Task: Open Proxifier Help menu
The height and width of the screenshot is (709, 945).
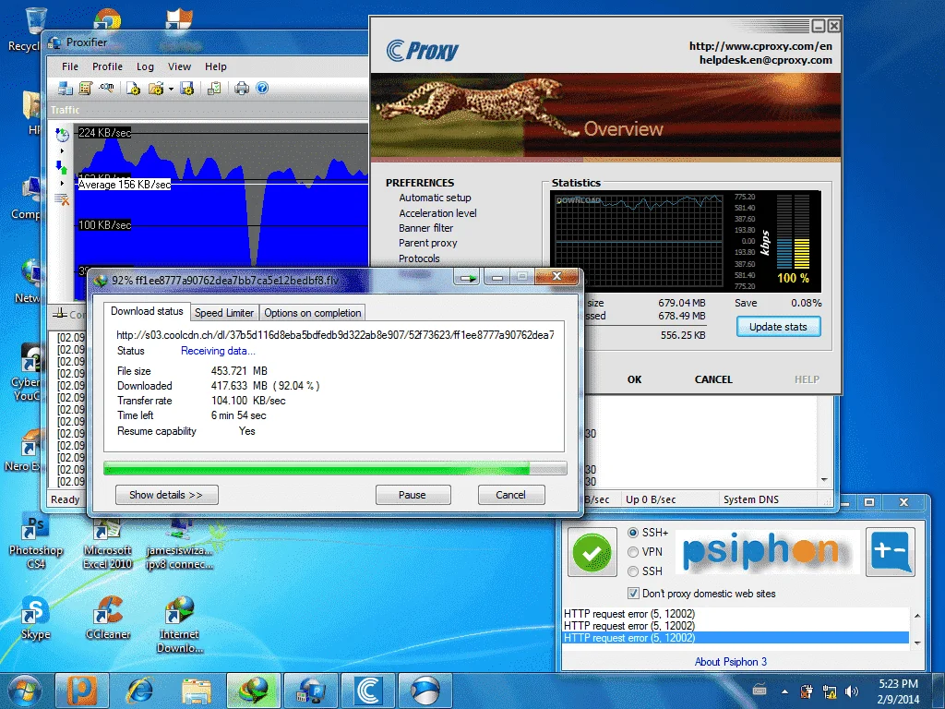Action: click(216, 66)
